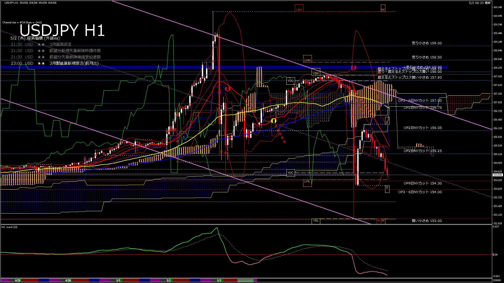504x283 pixels.
Task: Click the W marker box at chart top
Action: [x=383, y=8]
